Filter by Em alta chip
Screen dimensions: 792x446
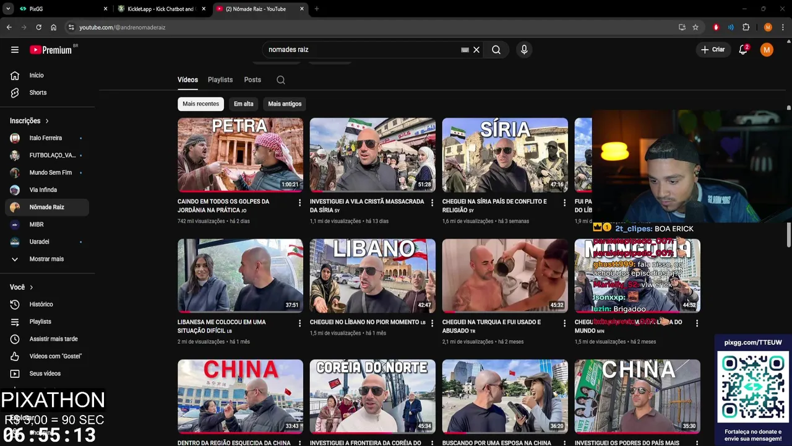point(243,104)
